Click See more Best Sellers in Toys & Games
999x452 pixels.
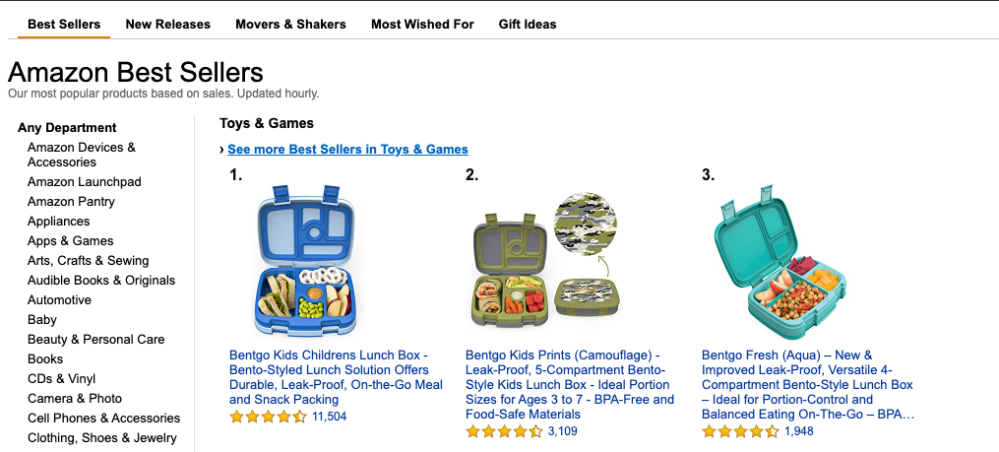point(347,150)
